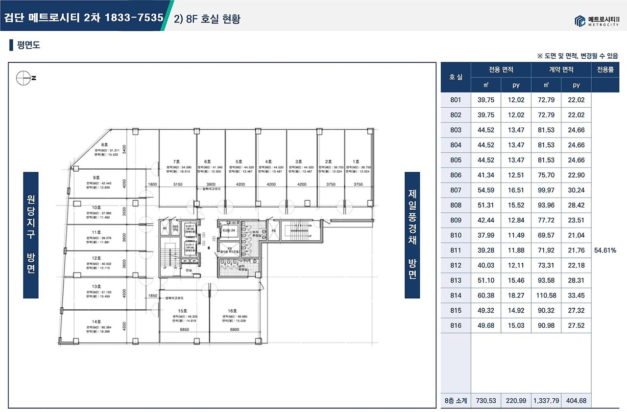
Task: Click the ELEV.24 elevator label
Action: pos(229,229)
